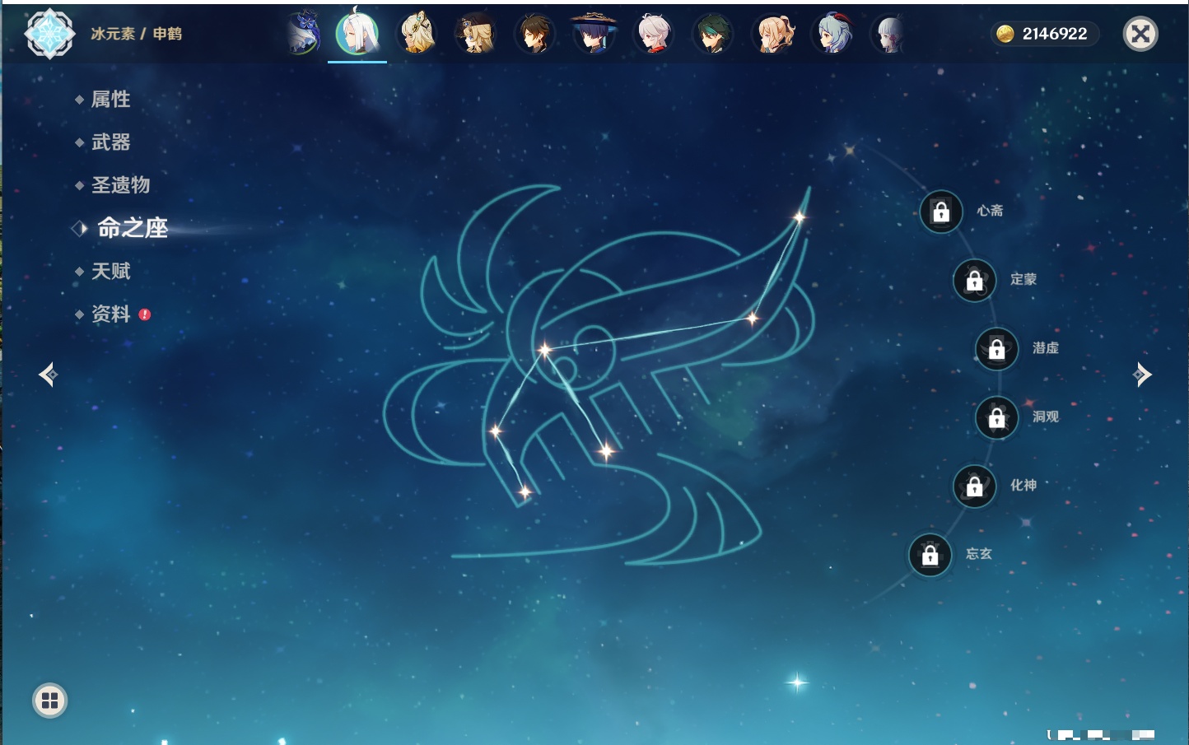Go to the previous character with the left arrow

(x=48, y=375)
